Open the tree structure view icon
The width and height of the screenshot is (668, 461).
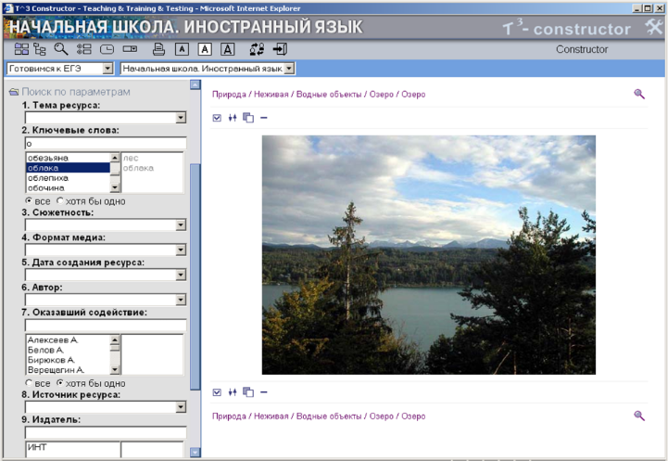[39, 49]
